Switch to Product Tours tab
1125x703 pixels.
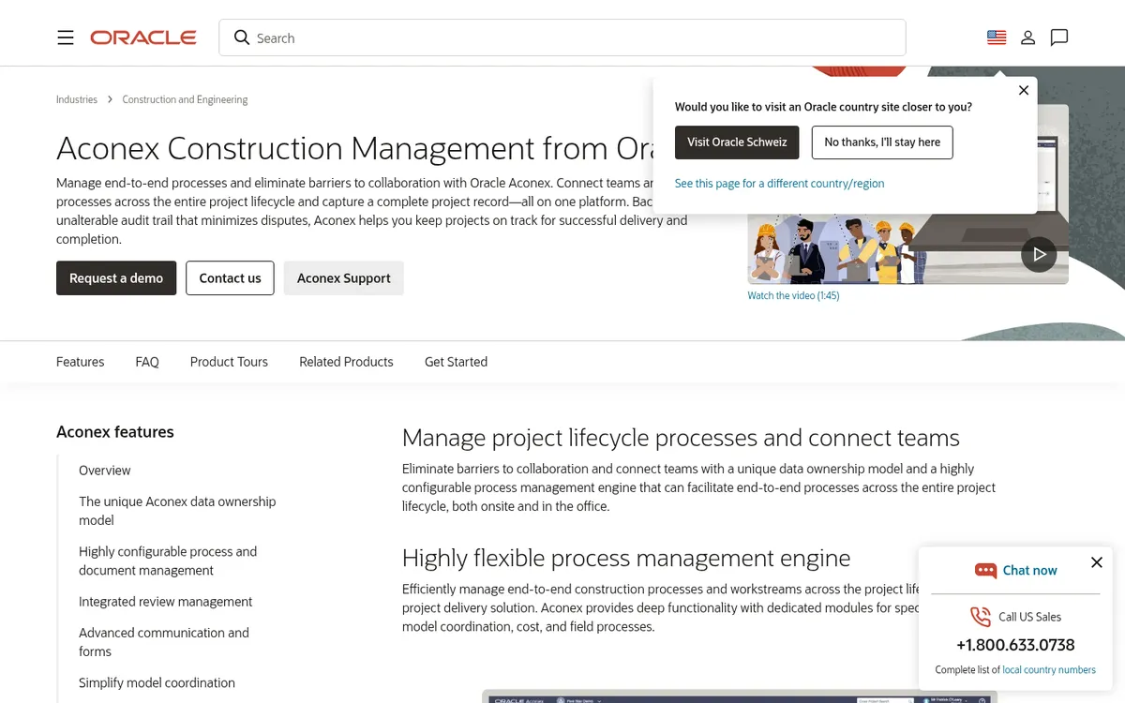click(x=229, y=362)
